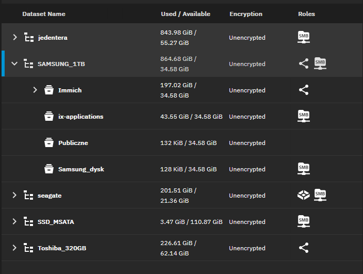Click the share icon for Immich dataset

click(x=304, y=90)
